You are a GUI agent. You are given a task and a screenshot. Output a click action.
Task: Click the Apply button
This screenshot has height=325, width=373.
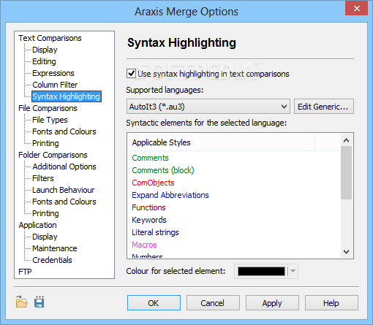[272, 303]
